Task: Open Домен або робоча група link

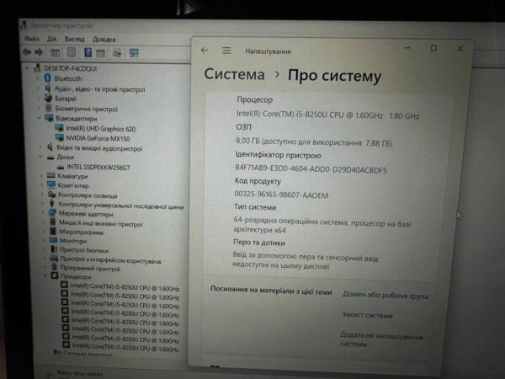Action: pyautogui.click(x=385, y=296)
